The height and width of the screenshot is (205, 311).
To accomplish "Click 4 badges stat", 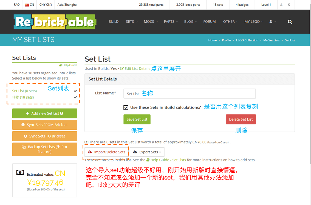I will point(242,5).
